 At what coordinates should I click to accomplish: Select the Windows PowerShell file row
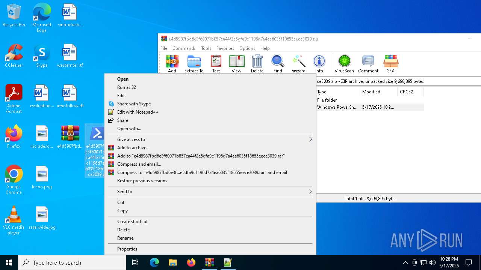click(370, 107)
